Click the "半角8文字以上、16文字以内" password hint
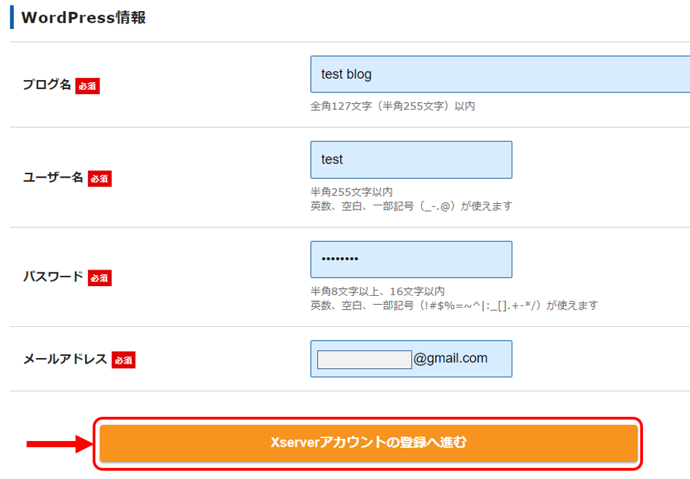690x479 pixels. point(377,291)
